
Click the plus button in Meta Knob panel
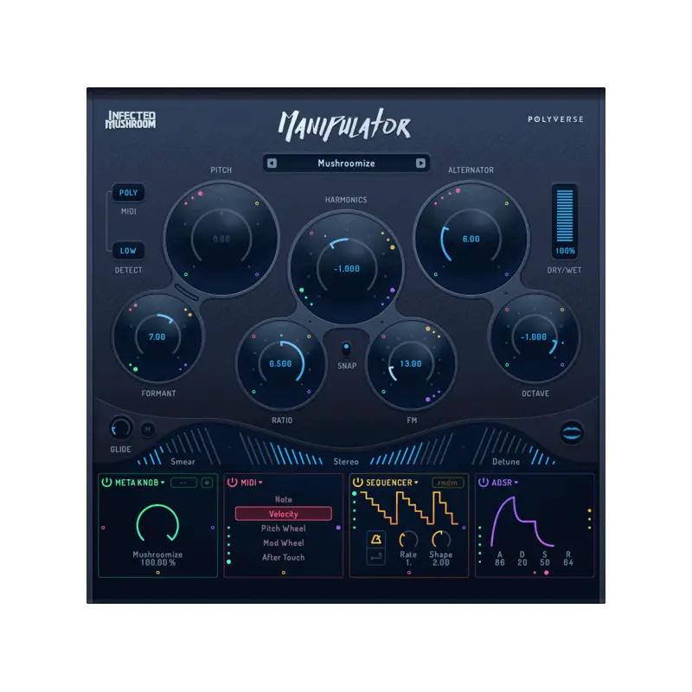207,483
